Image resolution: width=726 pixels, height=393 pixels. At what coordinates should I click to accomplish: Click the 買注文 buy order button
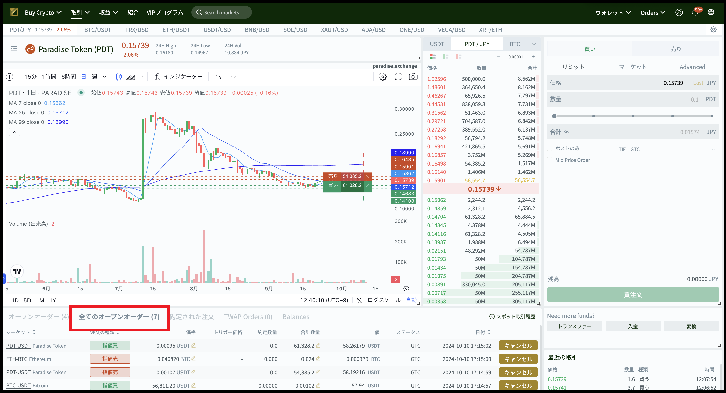pos(633,295)
